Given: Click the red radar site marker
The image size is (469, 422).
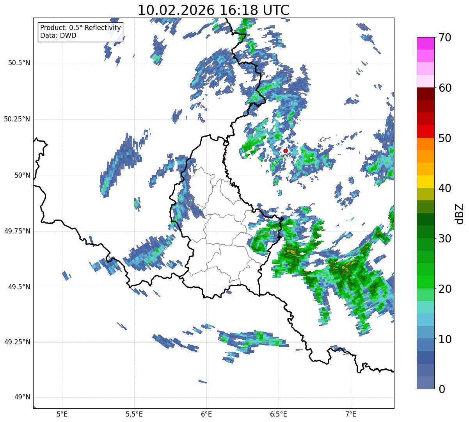Looking at the screenshot, I should point(286,151).
